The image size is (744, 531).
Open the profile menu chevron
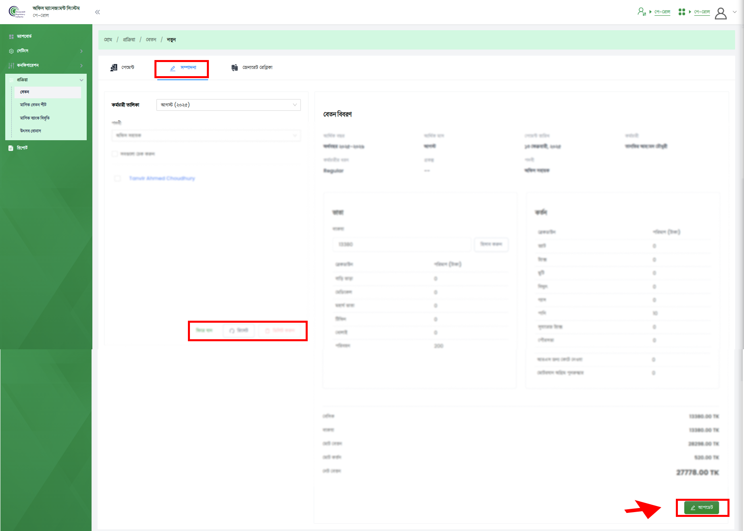tap(735, 12)
